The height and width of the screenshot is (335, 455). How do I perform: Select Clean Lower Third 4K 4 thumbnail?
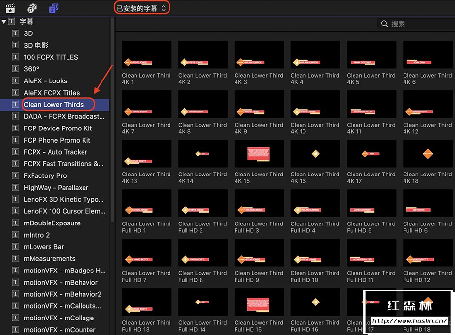pos(316,54)
